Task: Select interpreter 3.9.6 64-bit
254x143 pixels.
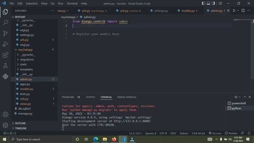Action: tap(198, 133)
